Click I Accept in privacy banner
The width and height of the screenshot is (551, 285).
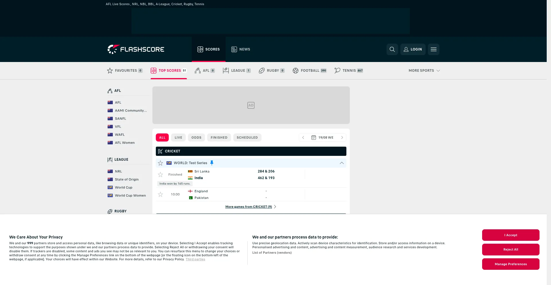[511, 235]
